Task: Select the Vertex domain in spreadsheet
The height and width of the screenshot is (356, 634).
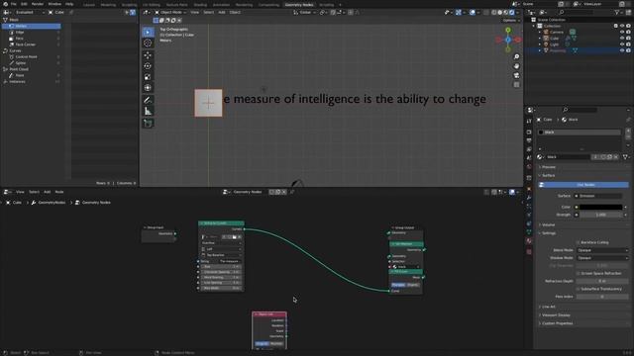Action: point(32,27)
